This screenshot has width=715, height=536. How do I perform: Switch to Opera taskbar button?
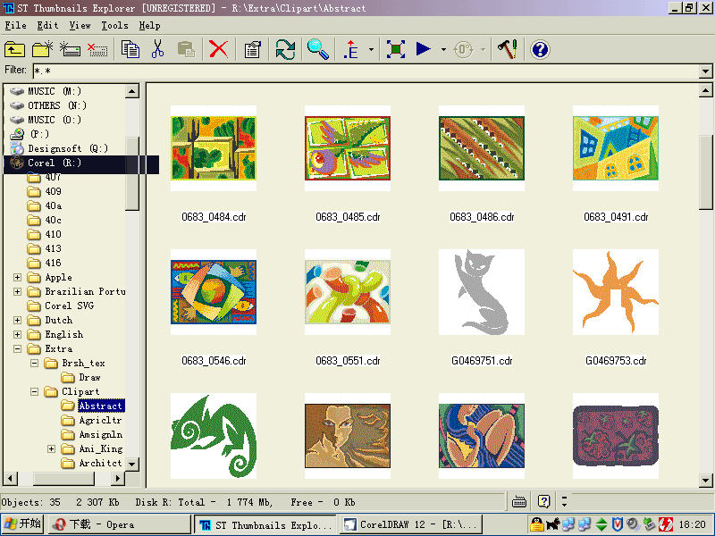(x=119, y=524)
